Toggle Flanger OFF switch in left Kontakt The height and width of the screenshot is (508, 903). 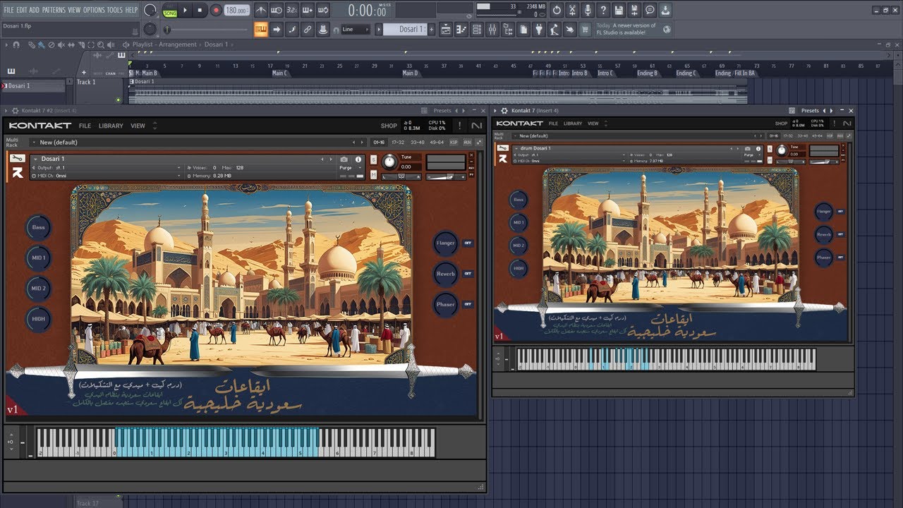pos(468,243)
